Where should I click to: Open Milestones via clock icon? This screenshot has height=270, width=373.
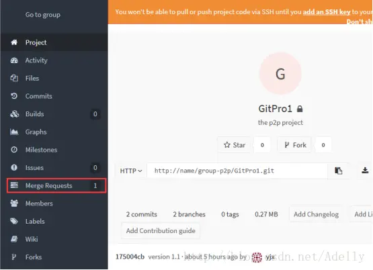pyautogui.click(x=14, y=150)
